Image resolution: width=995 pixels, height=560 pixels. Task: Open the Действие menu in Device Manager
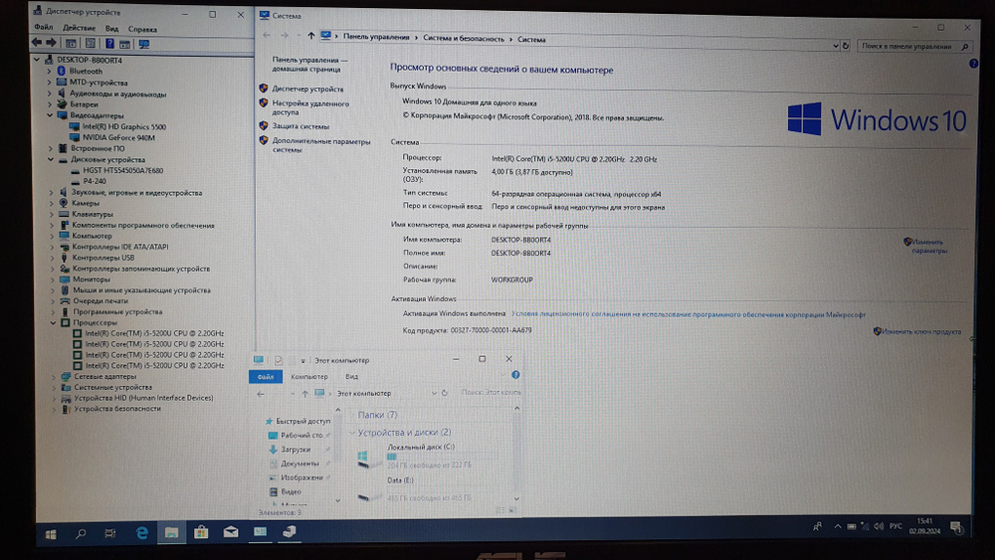[79, 28]
